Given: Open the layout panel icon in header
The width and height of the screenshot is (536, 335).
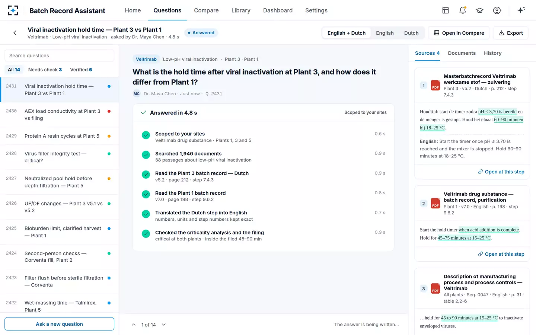Looking at the screenshot, I should click(446, 10).
